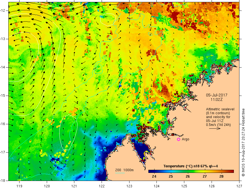Click longitude axis label 127

tap(239, 186)
